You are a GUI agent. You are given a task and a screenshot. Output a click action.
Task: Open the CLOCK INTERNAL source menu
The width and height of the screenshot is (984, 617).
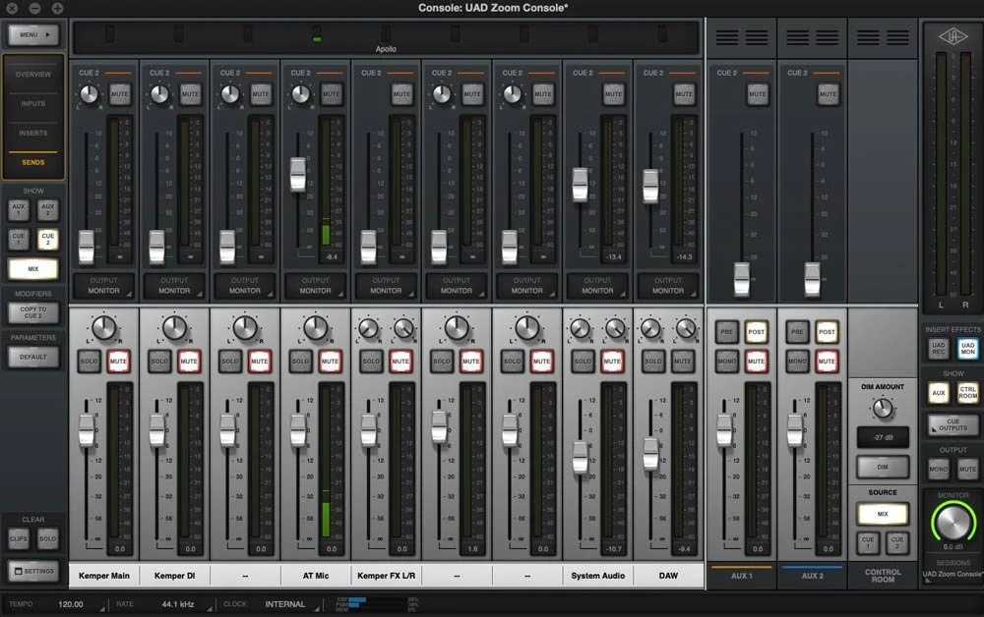point(285,604)
